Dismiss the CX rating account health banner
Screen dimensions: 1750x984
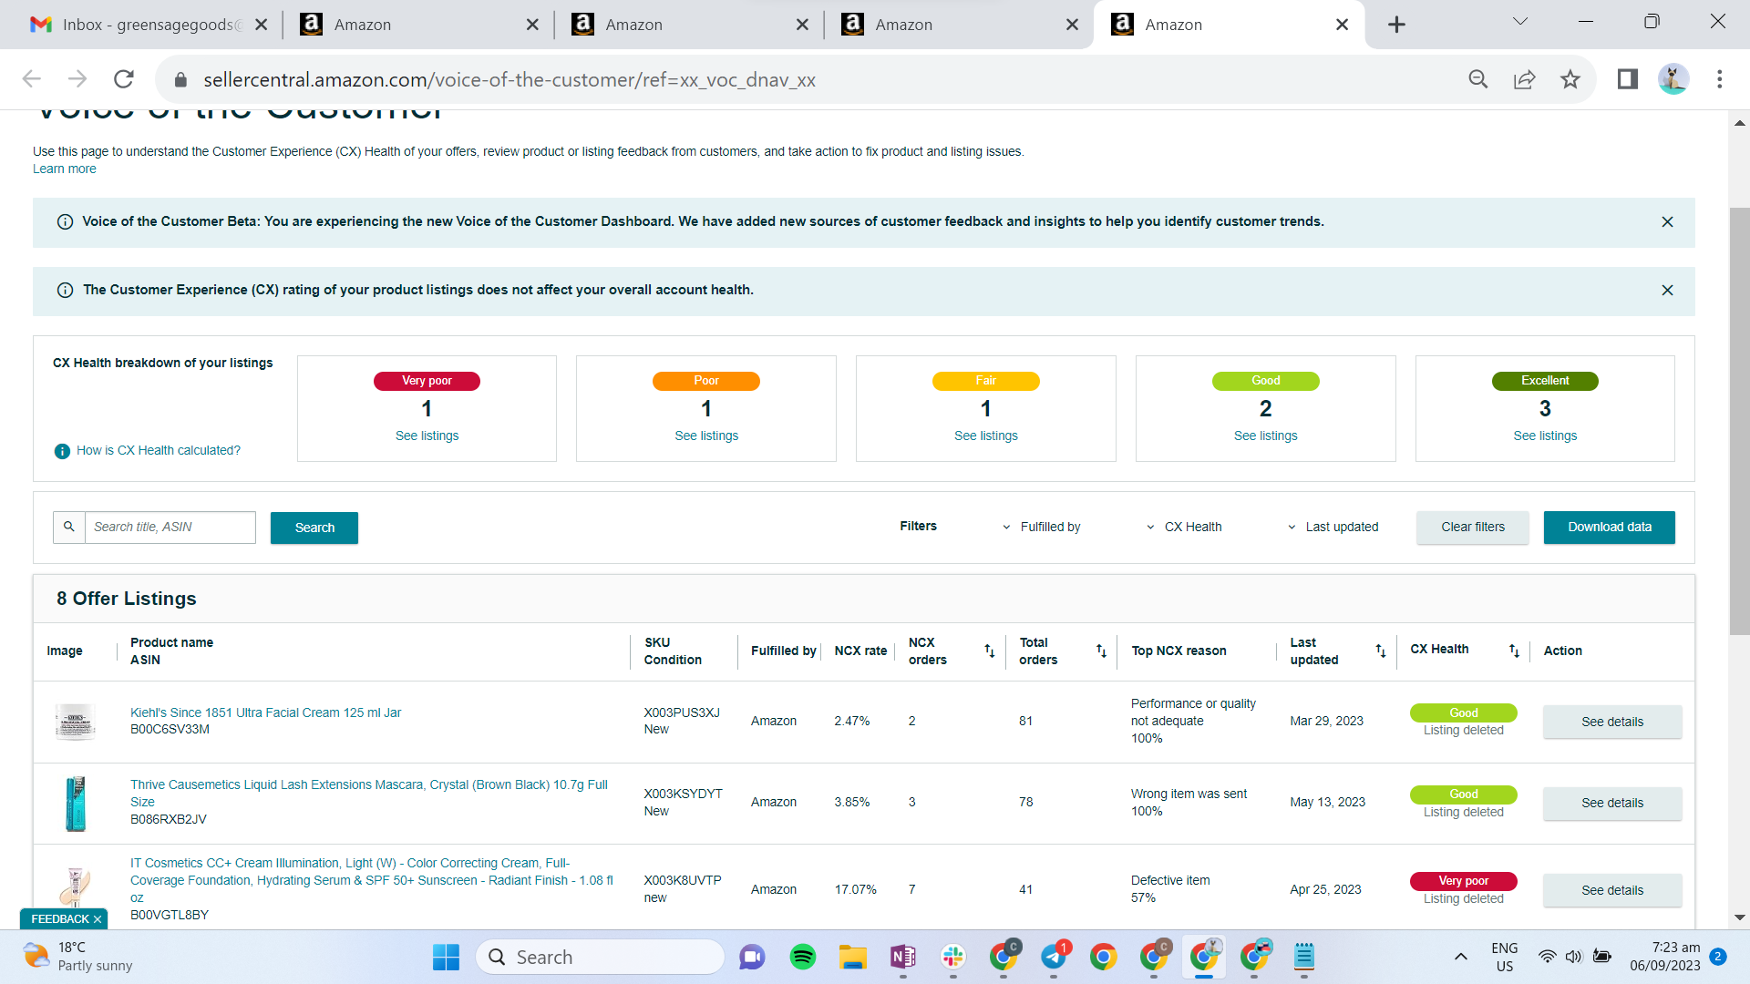click(1667, 291)
